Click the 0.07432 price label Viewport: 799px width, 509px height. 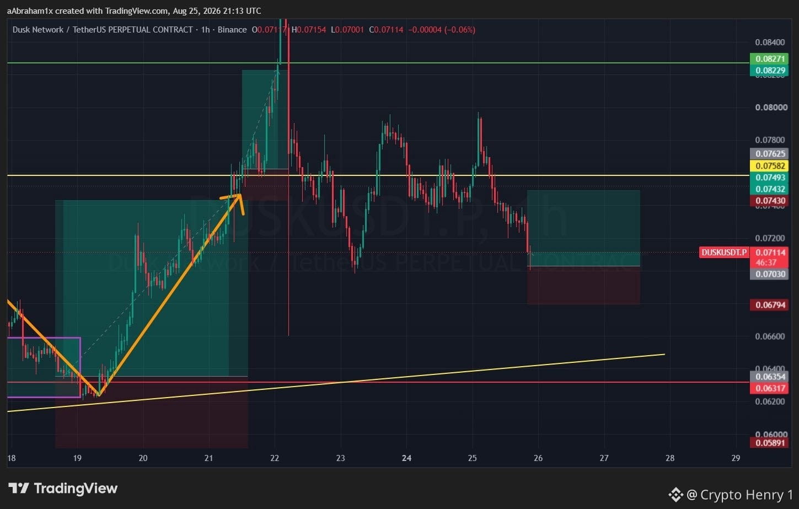pyautogui.click(x=770, y=189)
